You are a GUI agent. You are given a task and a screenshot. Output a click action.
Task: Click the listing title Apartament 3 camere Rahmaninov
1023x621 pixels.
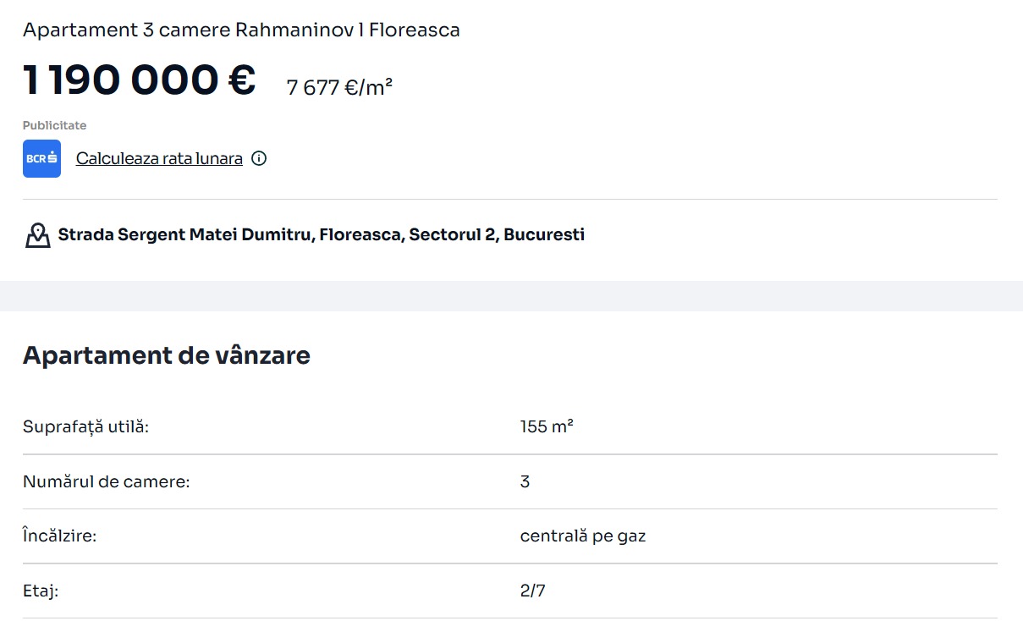(x=241, y=30)
